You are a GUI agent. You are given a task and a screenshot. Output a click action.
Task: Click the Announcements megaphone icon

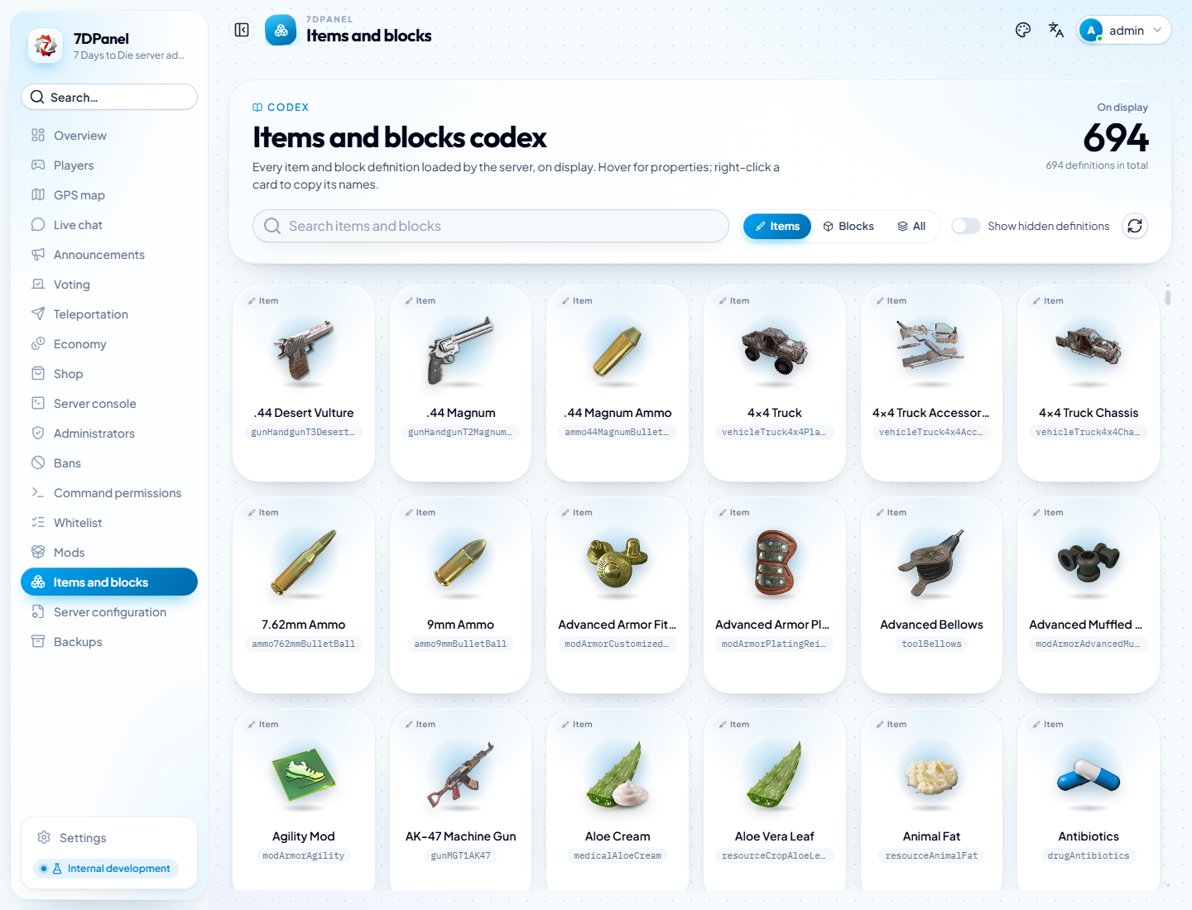click(38, 254)
